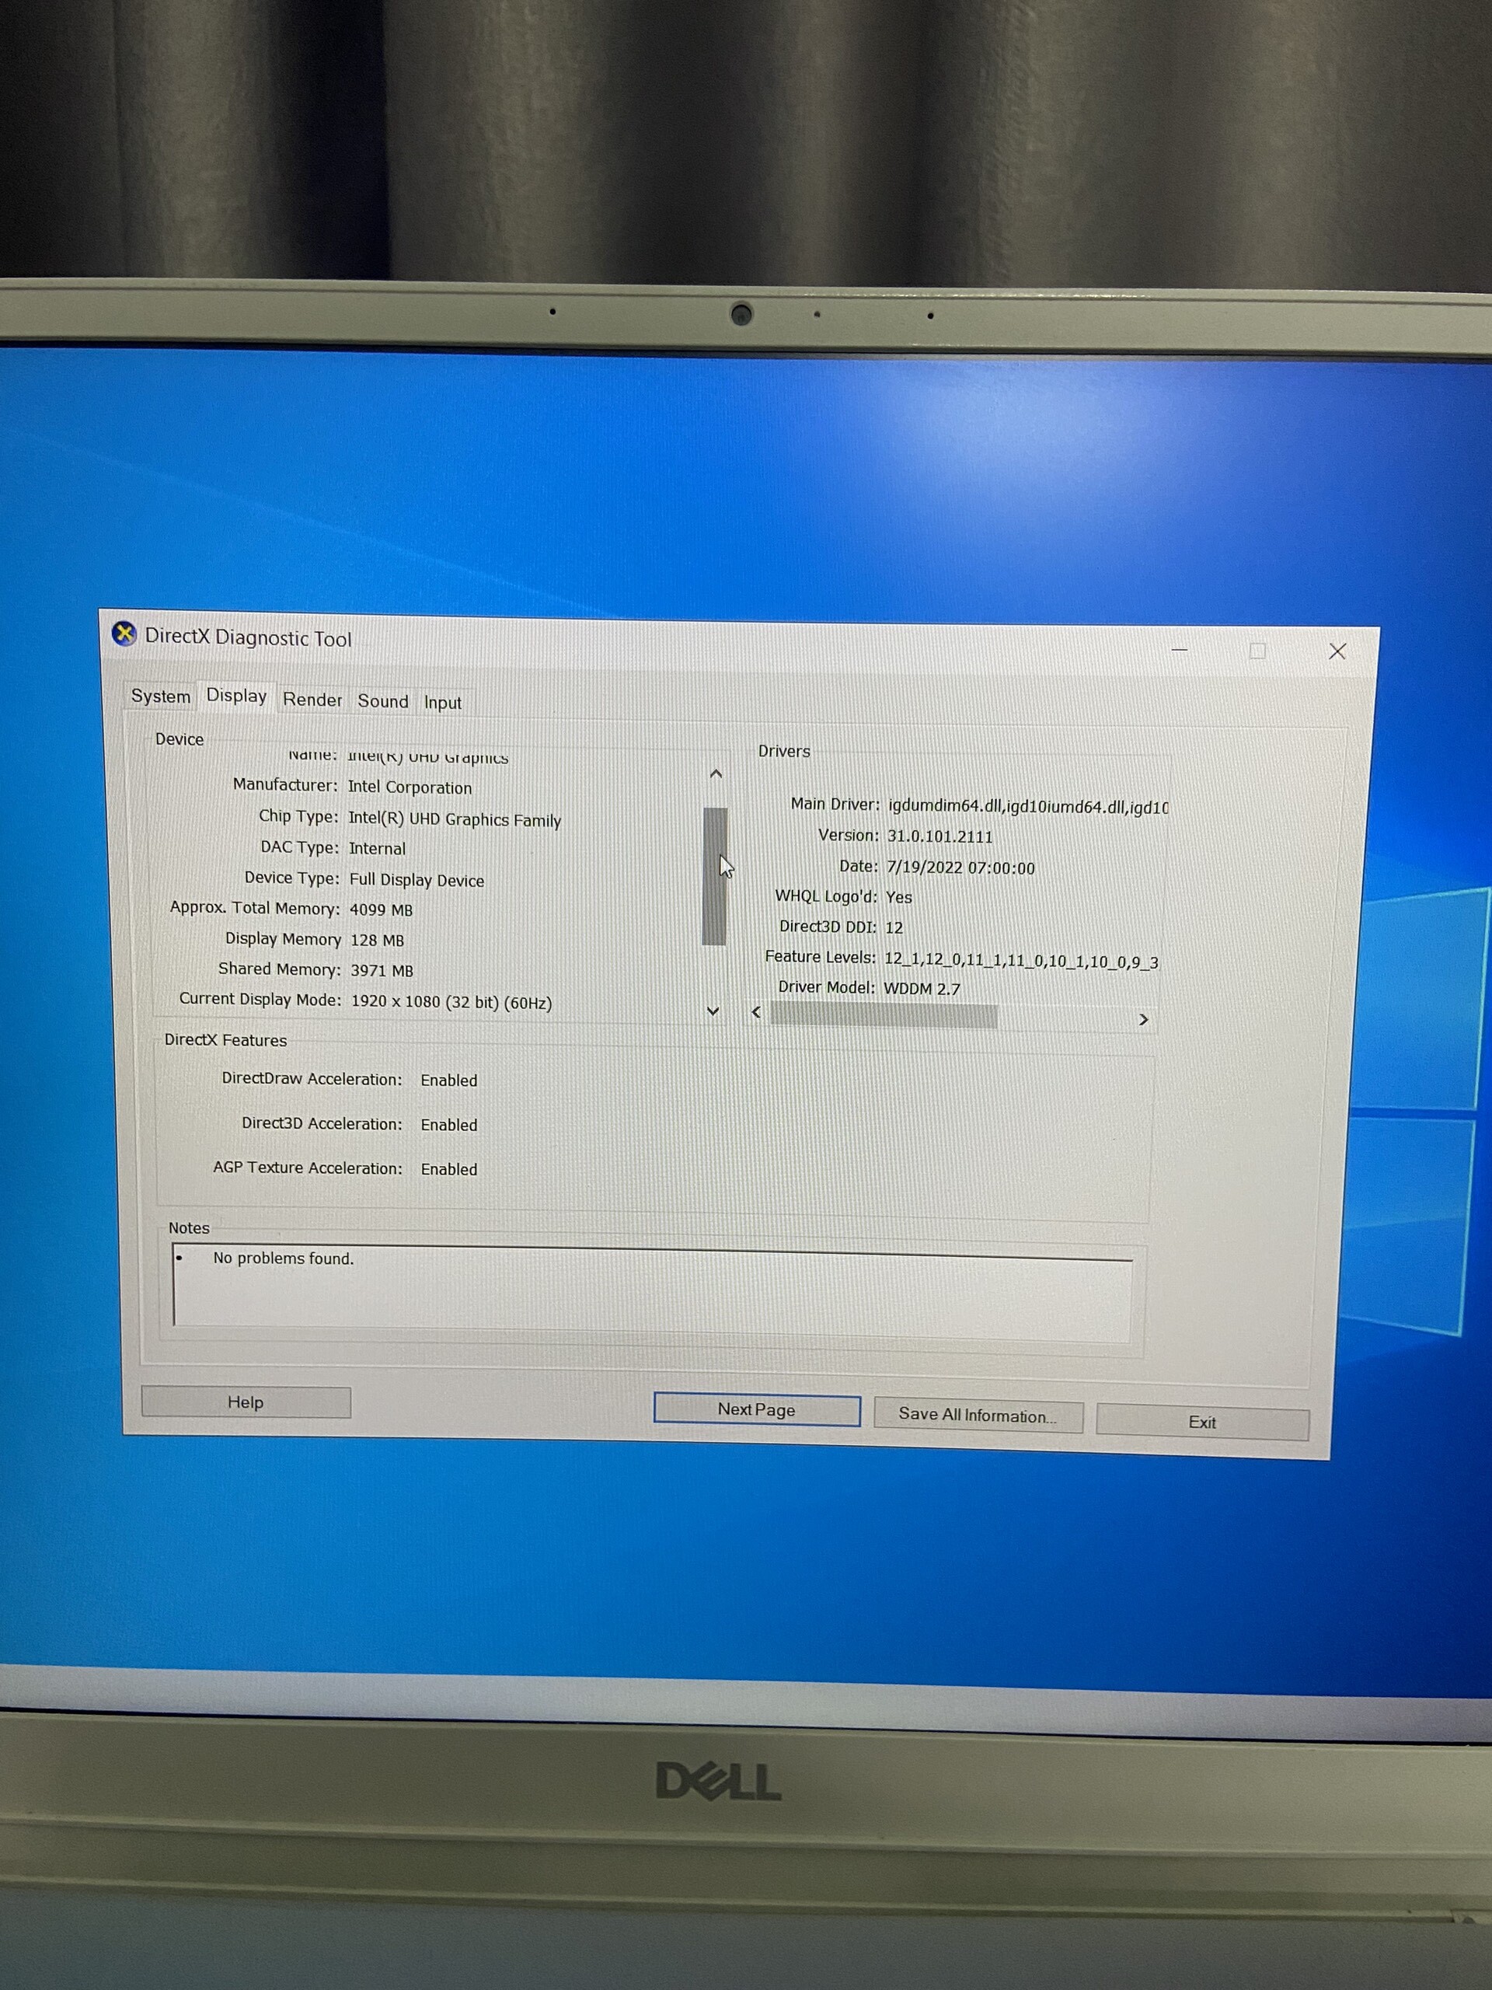
Task: Open the Render tab
Action: click(312, 700)
